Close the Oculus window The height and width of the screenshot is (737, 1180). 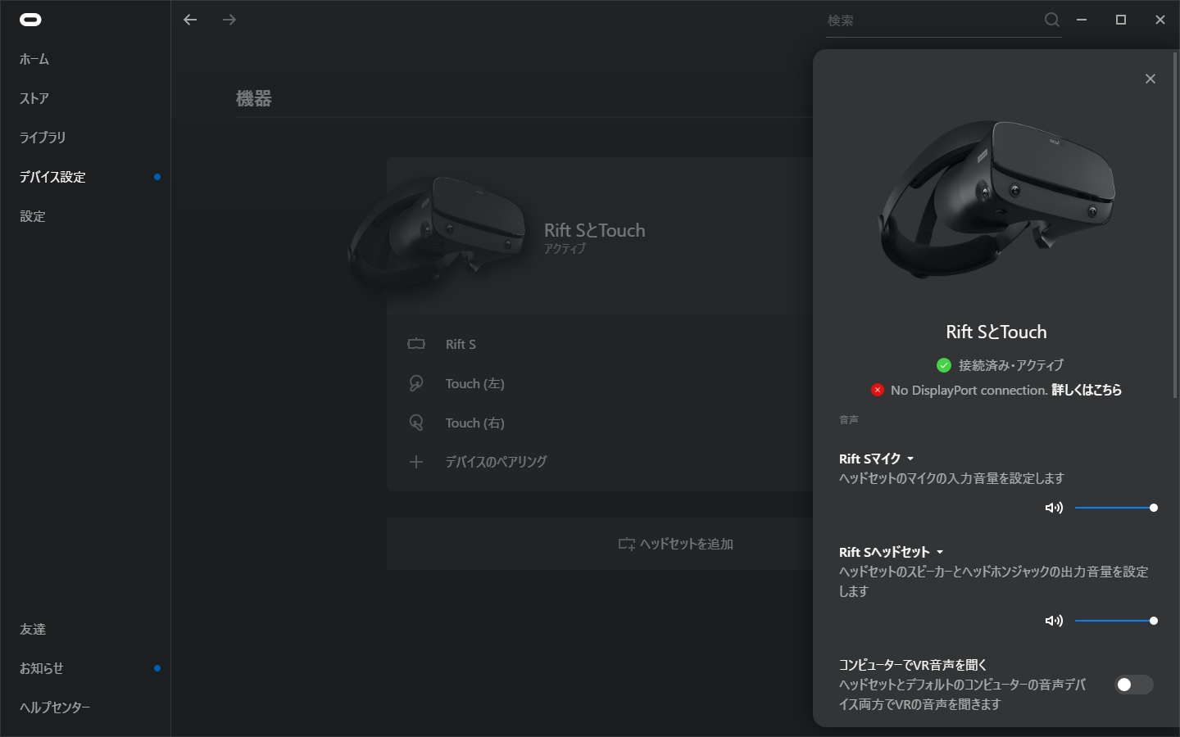[1160, 20]
